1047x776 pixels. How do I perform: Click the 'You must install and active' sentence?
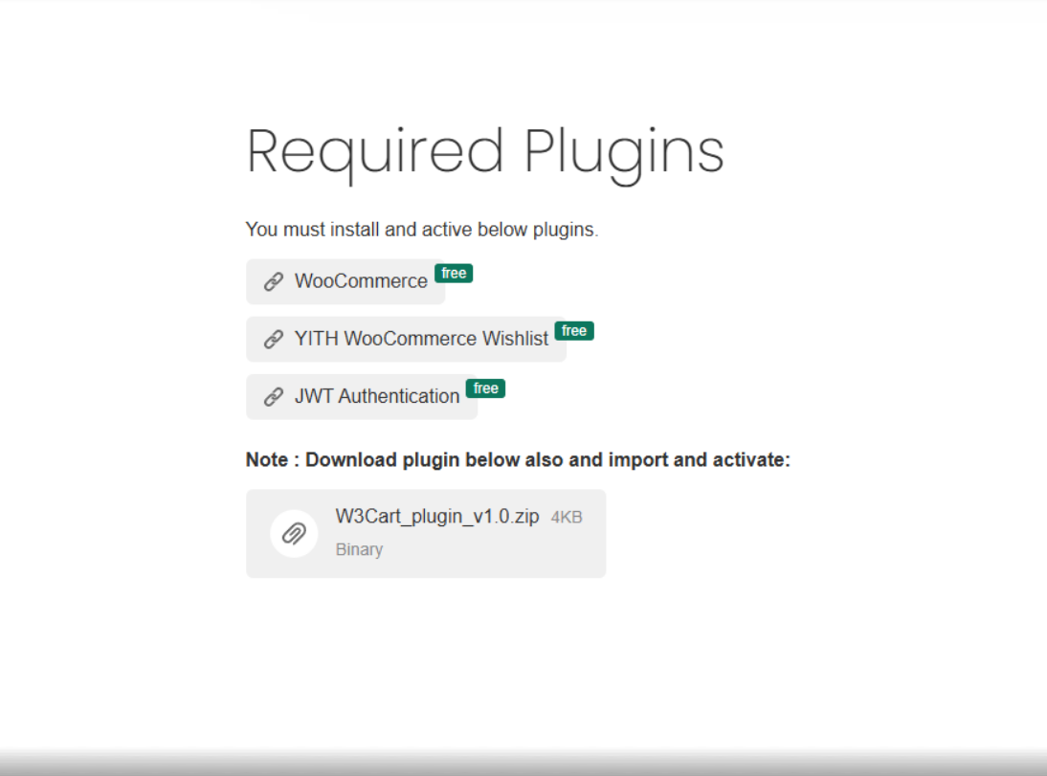(x=422, y=230)
